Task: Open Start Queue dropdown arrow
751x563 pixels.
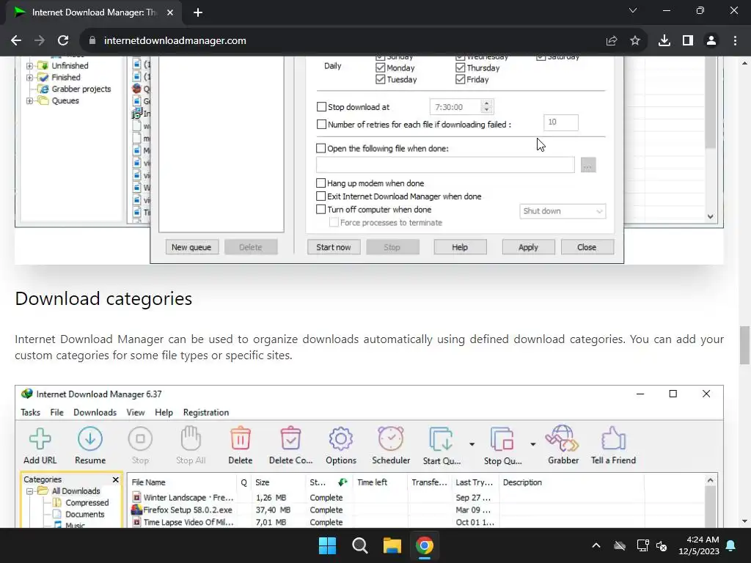Action: [472, 444]
